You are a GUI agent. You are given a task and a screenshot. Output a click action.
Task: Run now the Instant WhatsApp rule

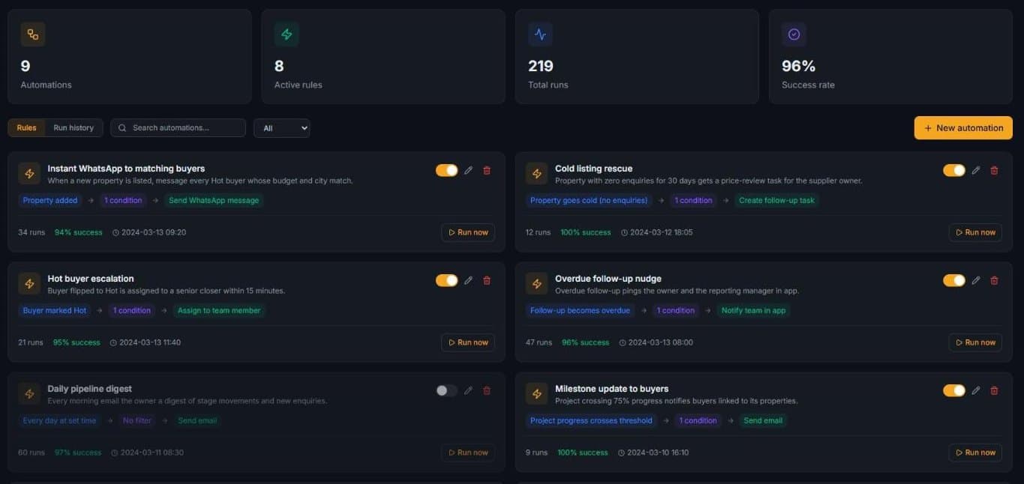[468, 232]
